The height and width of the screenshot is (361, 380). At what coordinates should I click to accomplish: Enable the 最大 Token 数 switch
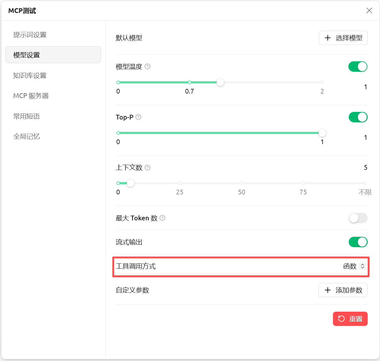(x=358, y=218)
